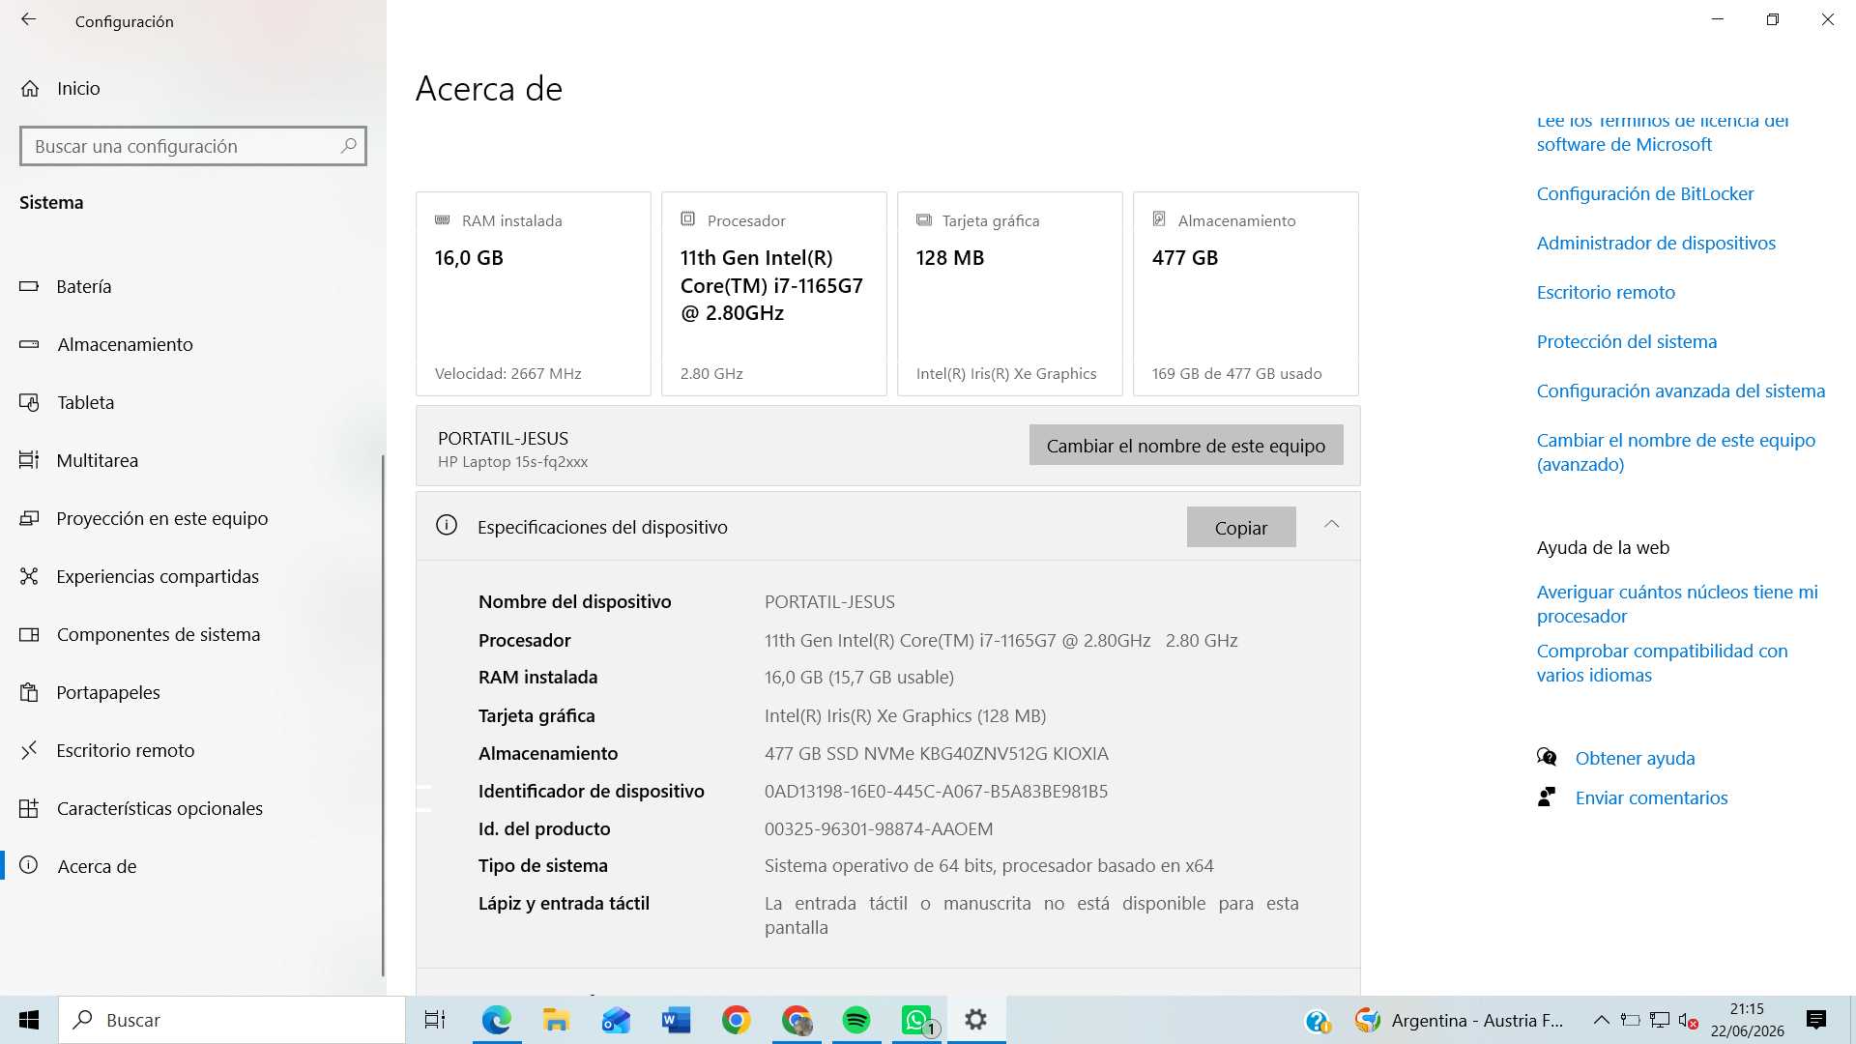This screenshot has width=1856, height=1044.
Task: Copy device specifications with Copiar
Action: click(1241, 527)
